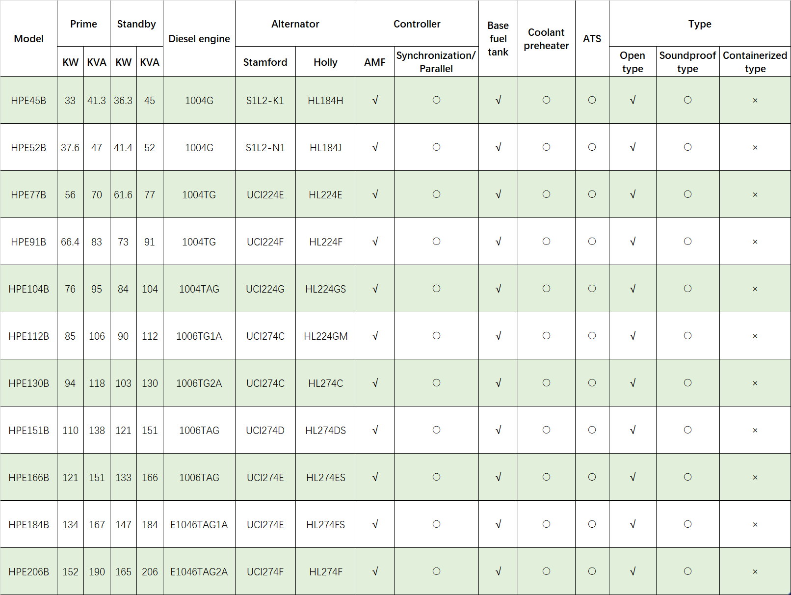
Task: Select the HPE184B model cell
Action: (28, 524)
